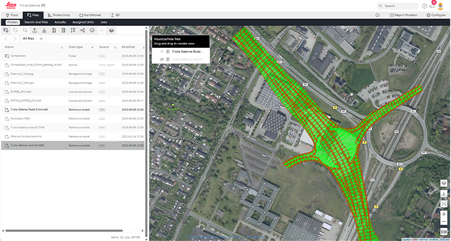
Task: Sort files by Name column
Action: click(9, 47)
